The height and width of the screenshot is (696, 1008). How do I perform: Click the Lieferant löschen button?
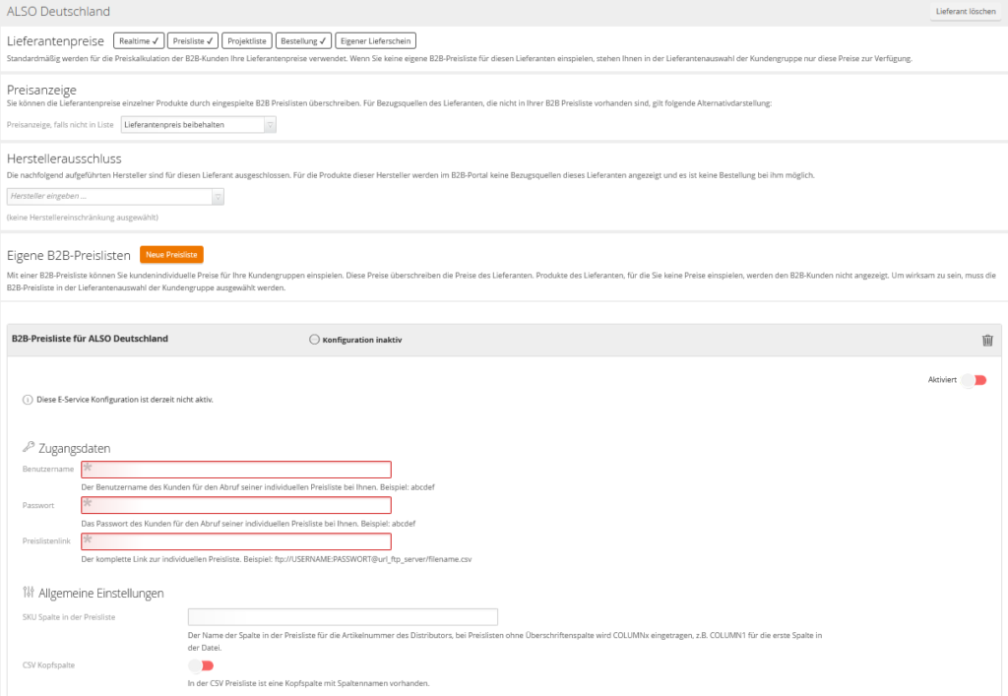(966, 12)
